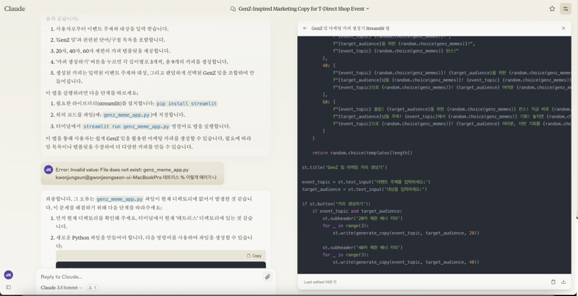Click the JK avatar on the error message
This screenshot has width=578, height=296.
pos(49,169)
